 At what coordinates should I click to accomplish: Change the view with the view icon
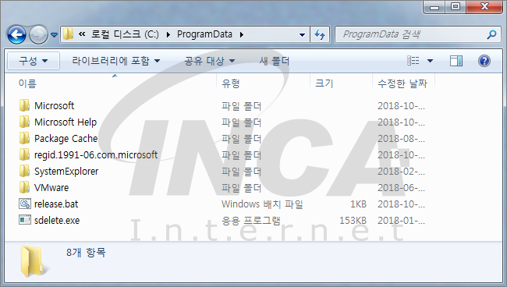click(413, 60)
